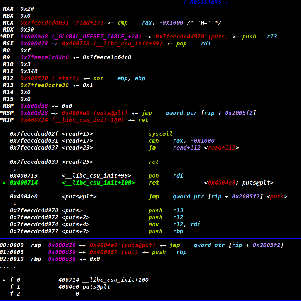Click the down arrow below read+25 ret

click(x=15, y=169)
